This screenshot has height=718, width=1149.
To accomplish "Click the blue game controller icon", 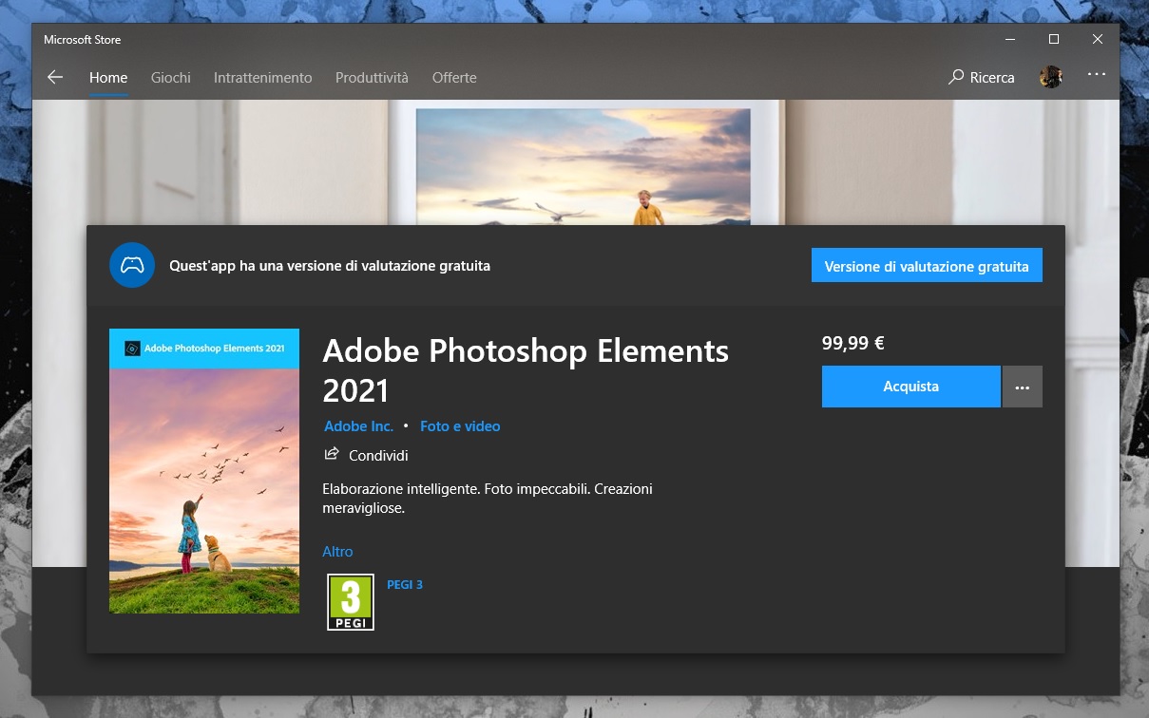I will [x=132, y=265].
